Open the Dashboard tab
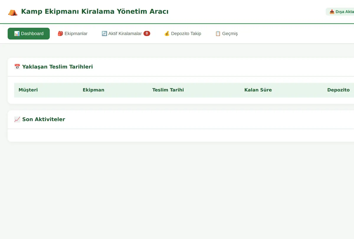The image size is (354, 239). 29,34
